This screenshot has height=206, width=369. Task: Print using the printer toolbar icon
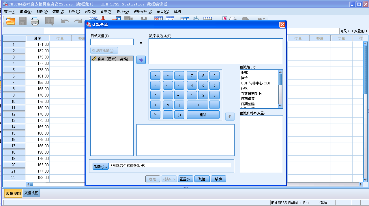click(35, 21)
